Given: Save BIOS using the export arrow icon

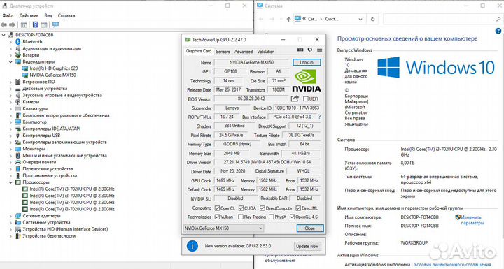Looking at the screenshot, I should 295,99.
